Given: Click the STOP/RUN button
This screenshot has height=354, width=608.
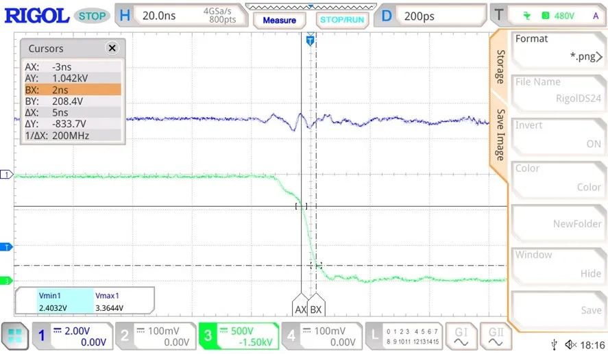Looking at the screenshot, I should pos(342,20).
